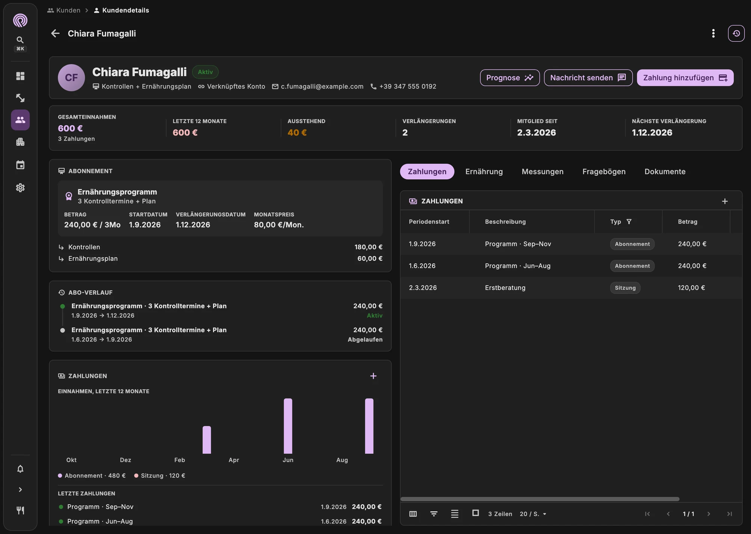Screen dimensions: 751x534
Task: Open the settings gear in sidebar
Action: (x=20, y=187)
